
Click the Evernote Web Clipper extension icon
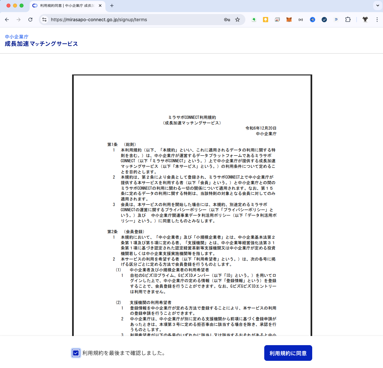254,20
